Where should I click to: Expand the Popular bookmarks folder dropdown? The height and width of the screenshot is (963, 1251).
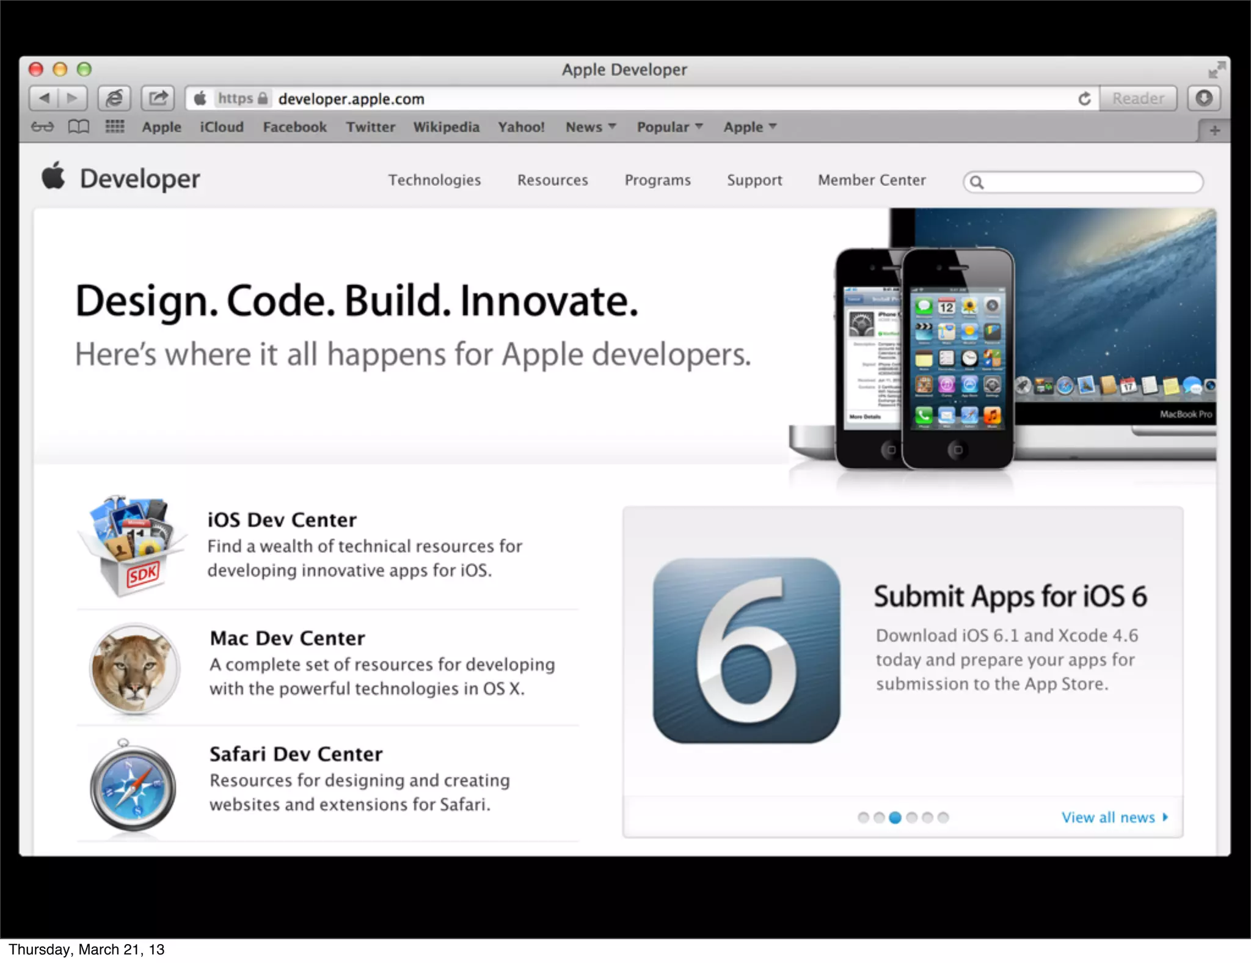click(669, 127)
